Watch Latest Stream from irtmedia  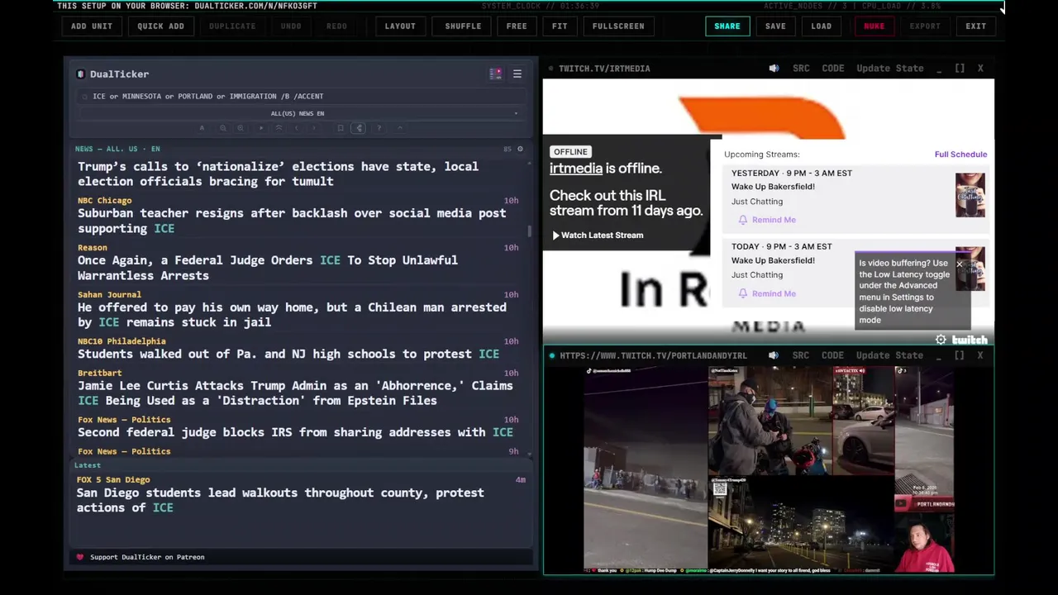[x=598, y=236]
